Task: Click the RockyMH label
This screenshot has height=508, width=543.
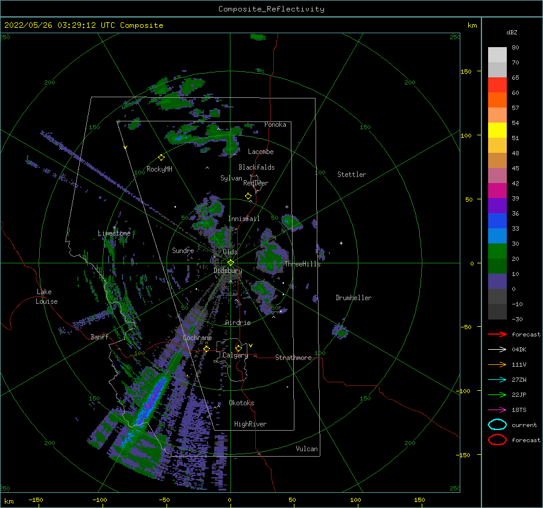Action: 159,169
